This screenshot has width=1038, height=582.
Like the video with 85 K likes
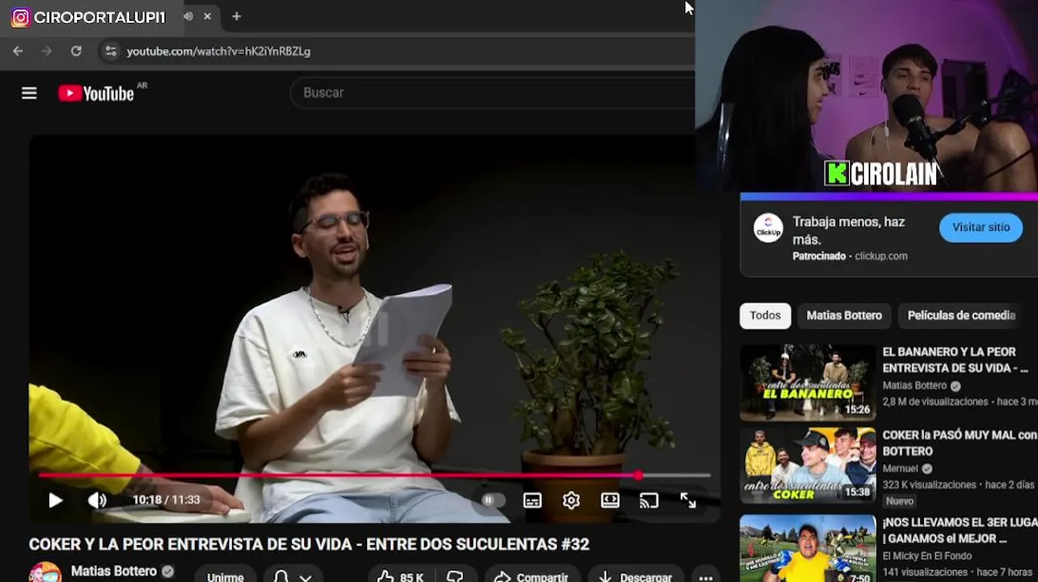pos(401,576)
